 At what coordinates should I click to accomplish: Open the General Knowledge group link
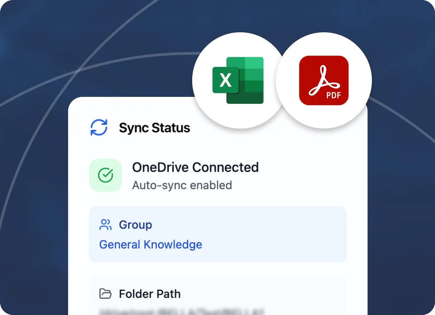151,244
